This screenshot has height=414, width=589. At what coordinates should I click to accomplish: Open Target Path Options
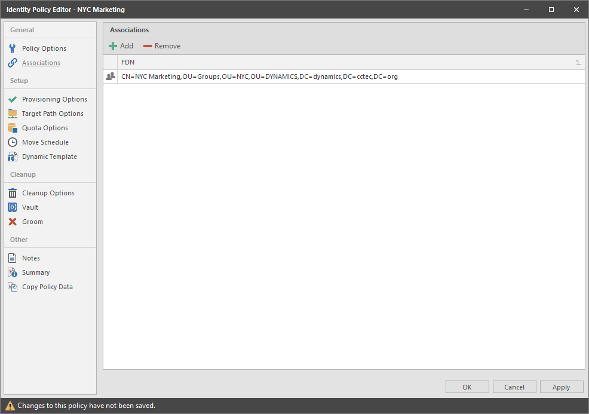click(x=53, y=114)
